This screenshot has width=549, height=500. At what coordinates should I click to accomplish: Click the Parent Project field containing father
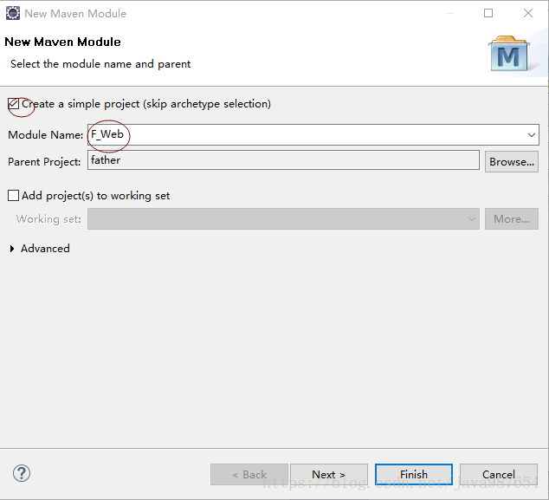click(x=283, y=160)
